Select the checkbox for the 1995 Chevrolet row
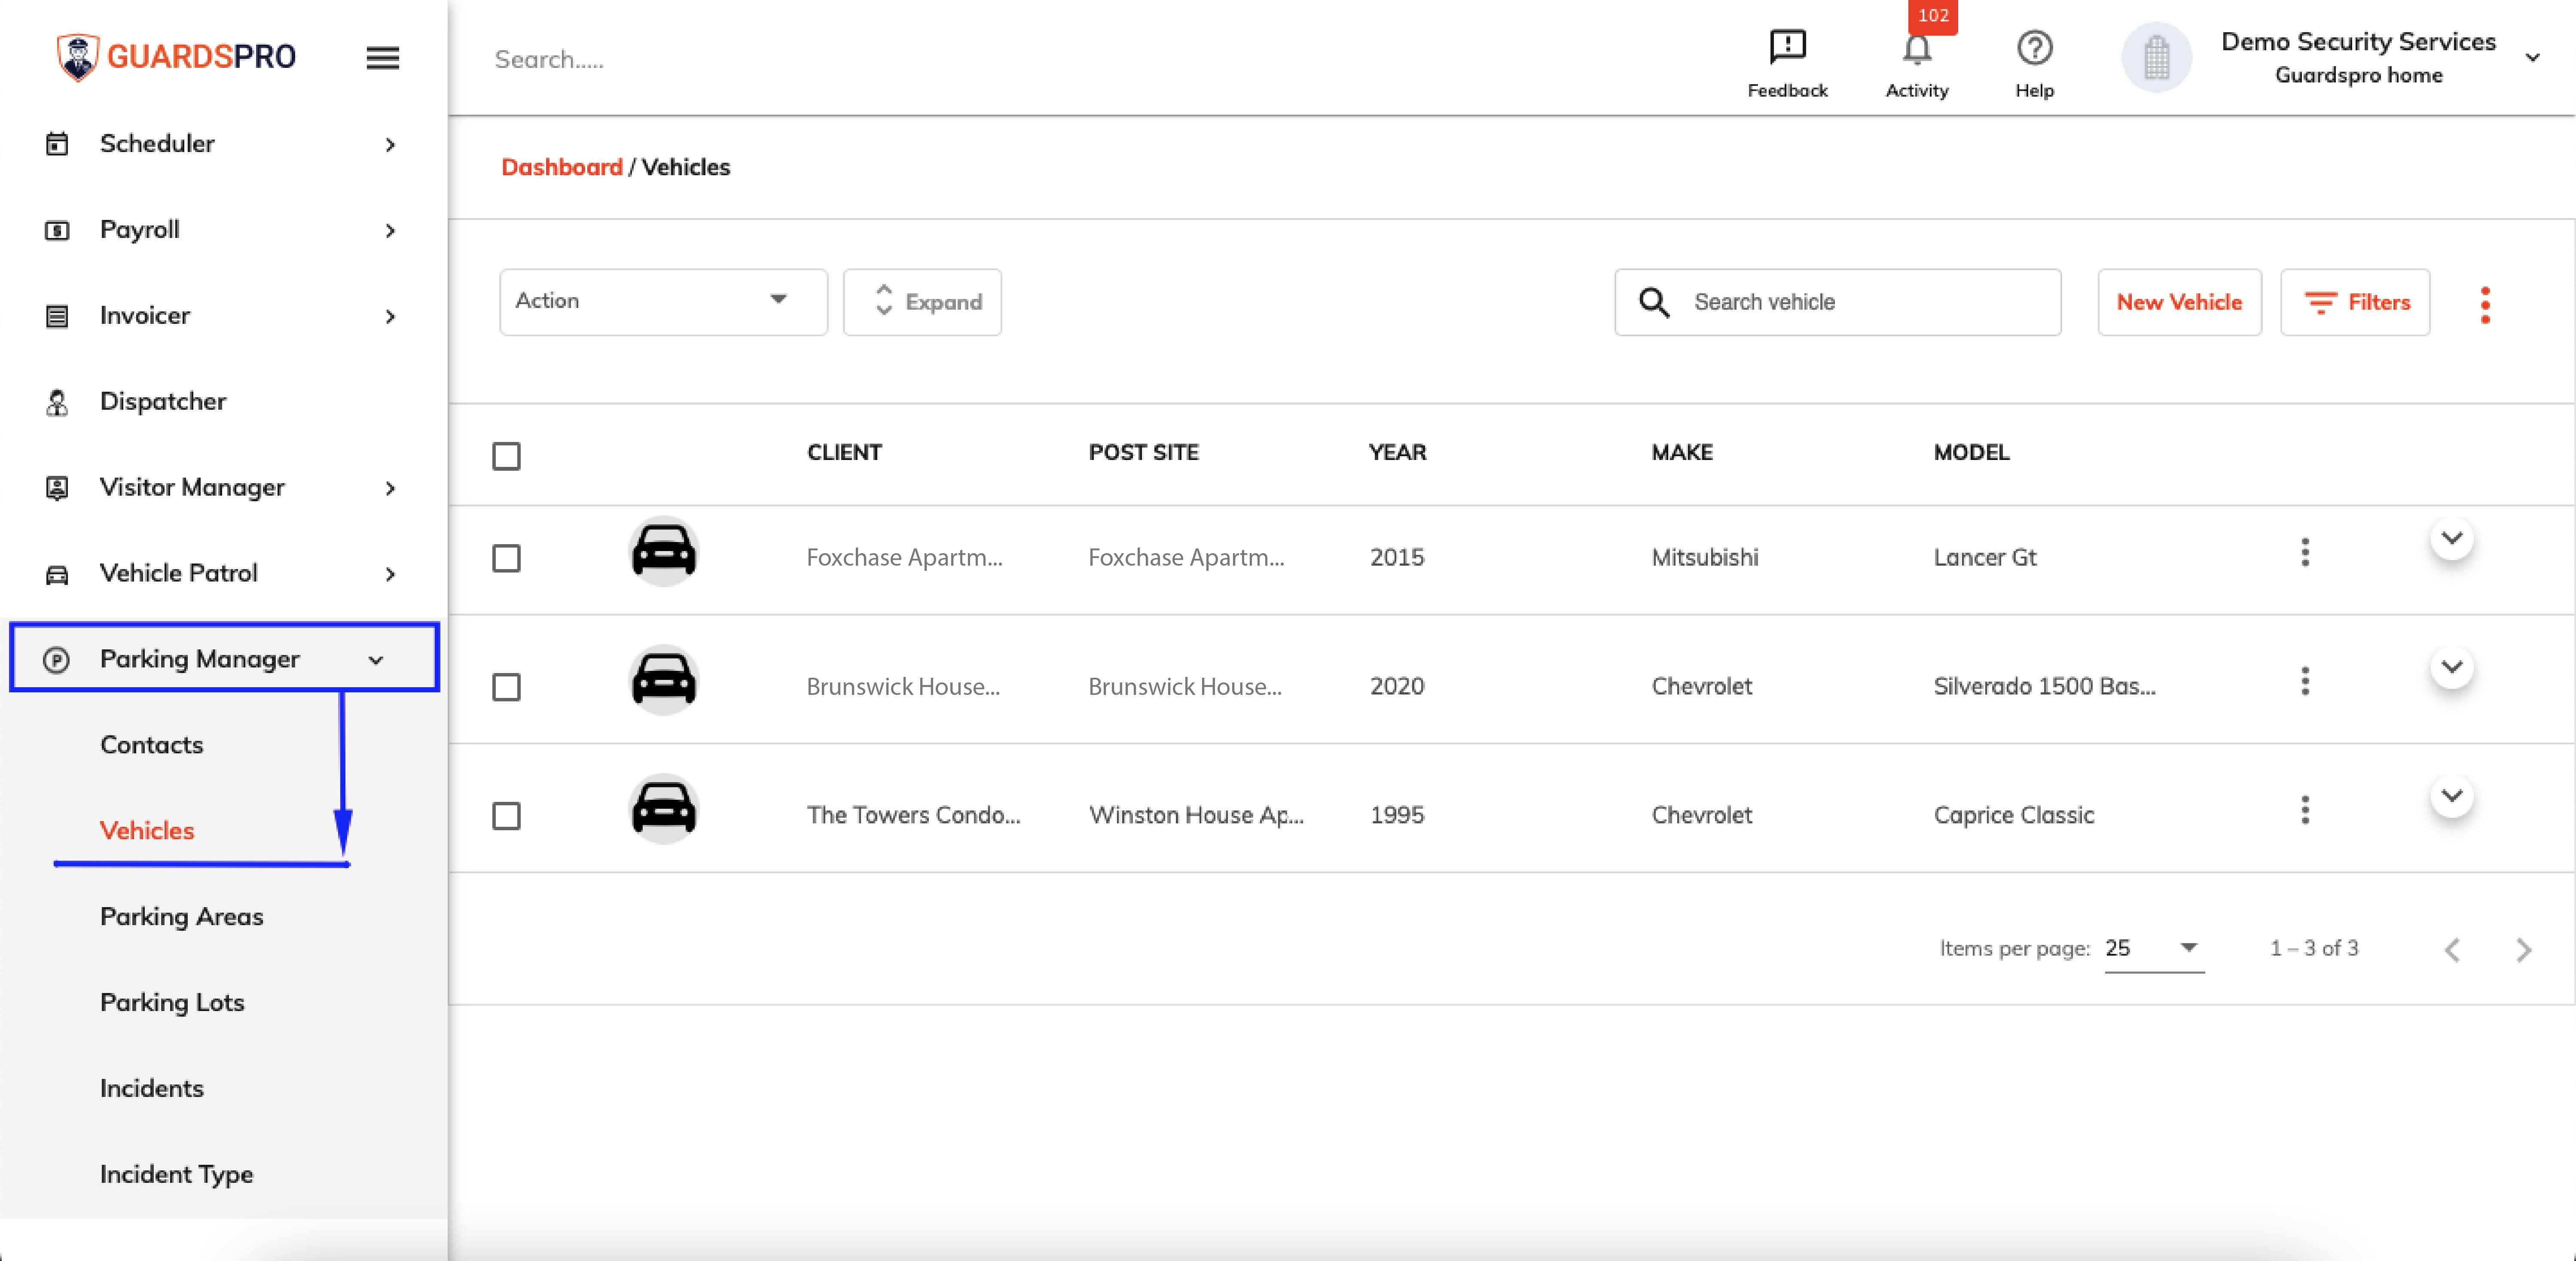 coord(506,816)
